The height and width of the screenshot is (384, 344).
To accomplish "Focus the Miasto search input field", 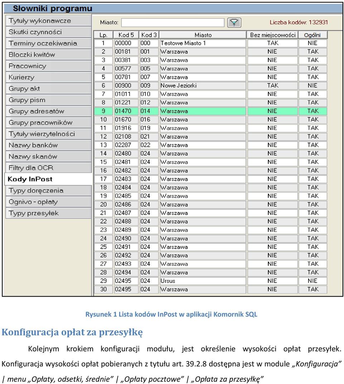I will pos(172,23).
